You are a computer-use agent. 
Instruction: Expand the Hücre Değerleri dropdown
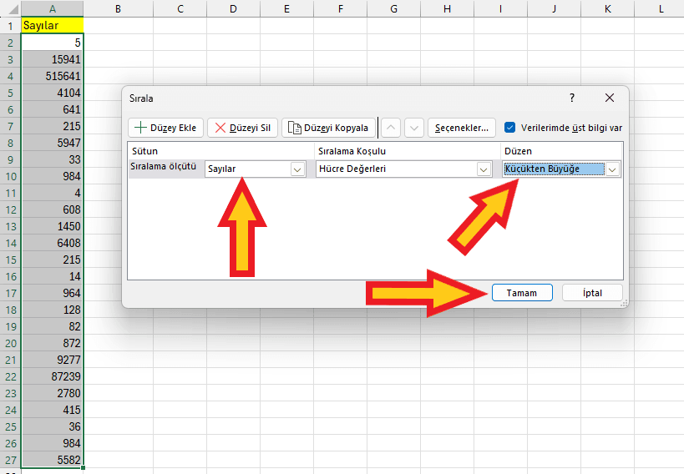click(484, 169)
